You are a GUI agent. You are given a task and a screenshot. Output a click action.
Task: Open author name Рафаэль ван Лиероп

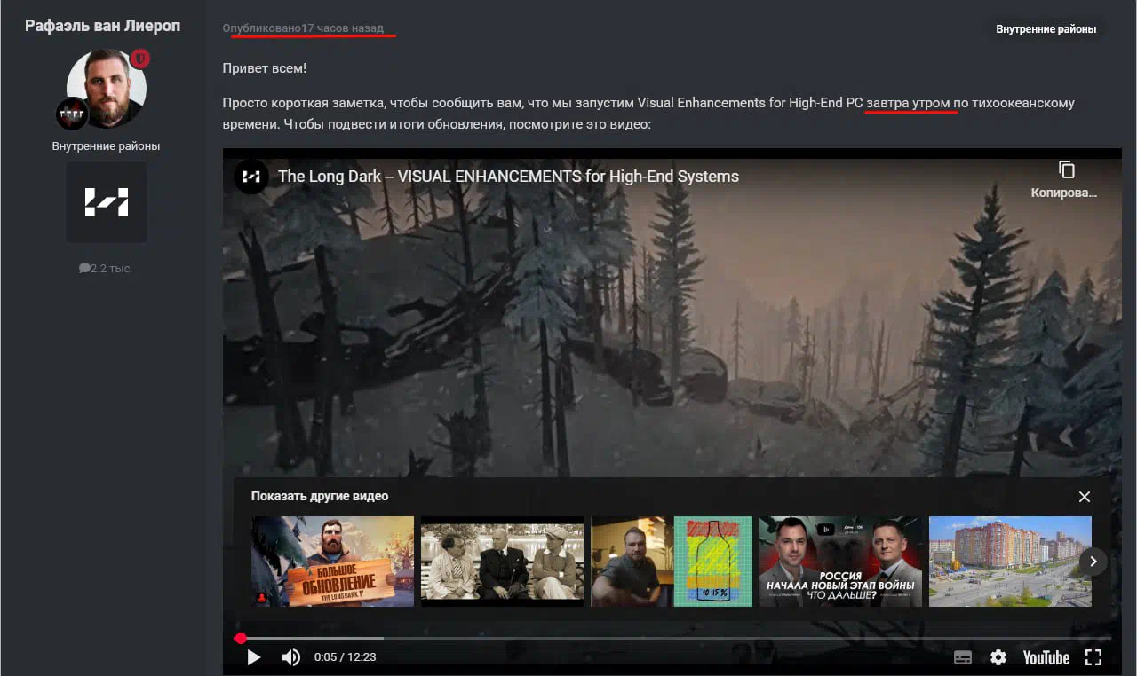tap(103, 26)
